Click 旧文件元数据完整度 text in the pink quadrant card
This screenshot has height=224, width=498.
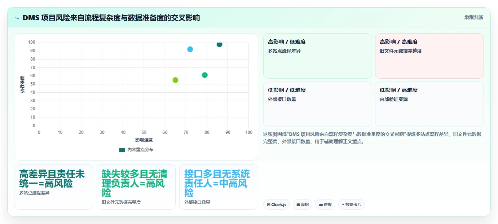(401, 51)
